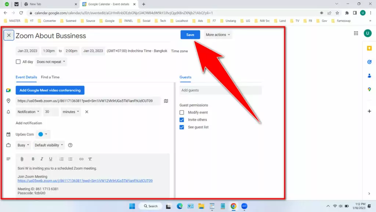The image size is (376, 212).
Task: Insert a bulleted list
Action: 70,159
